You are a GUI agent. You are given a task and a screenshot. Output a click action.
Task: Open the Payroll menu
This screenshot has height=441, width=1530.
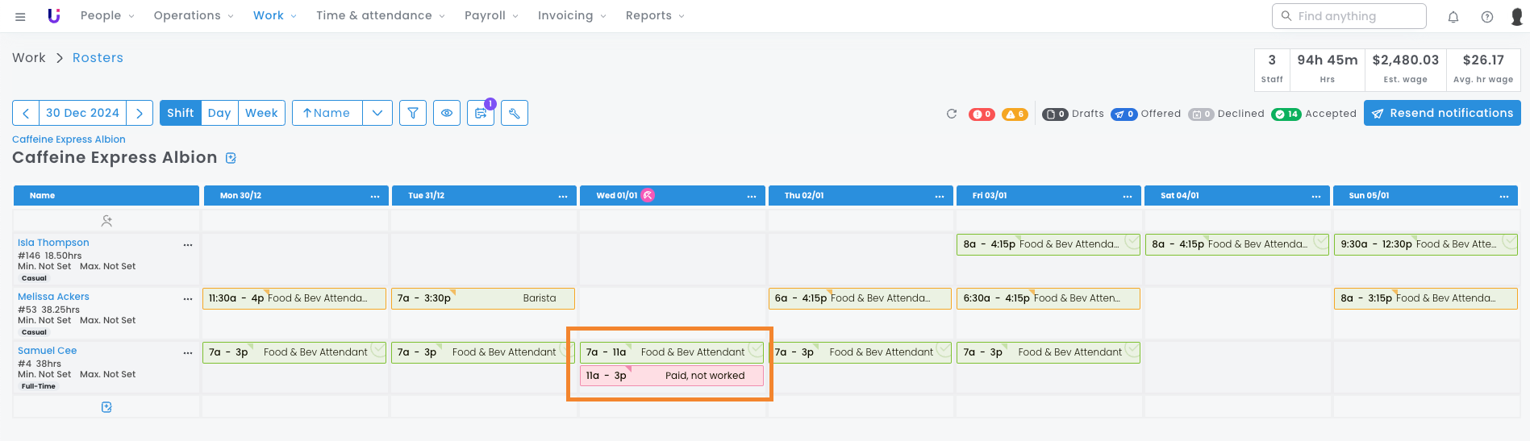(491, 15)
